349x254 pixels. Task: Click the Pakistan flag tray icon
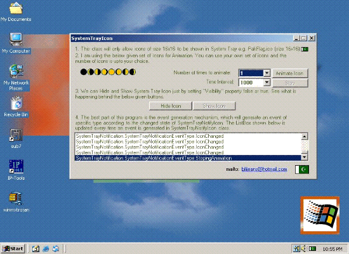pos(312,248)
